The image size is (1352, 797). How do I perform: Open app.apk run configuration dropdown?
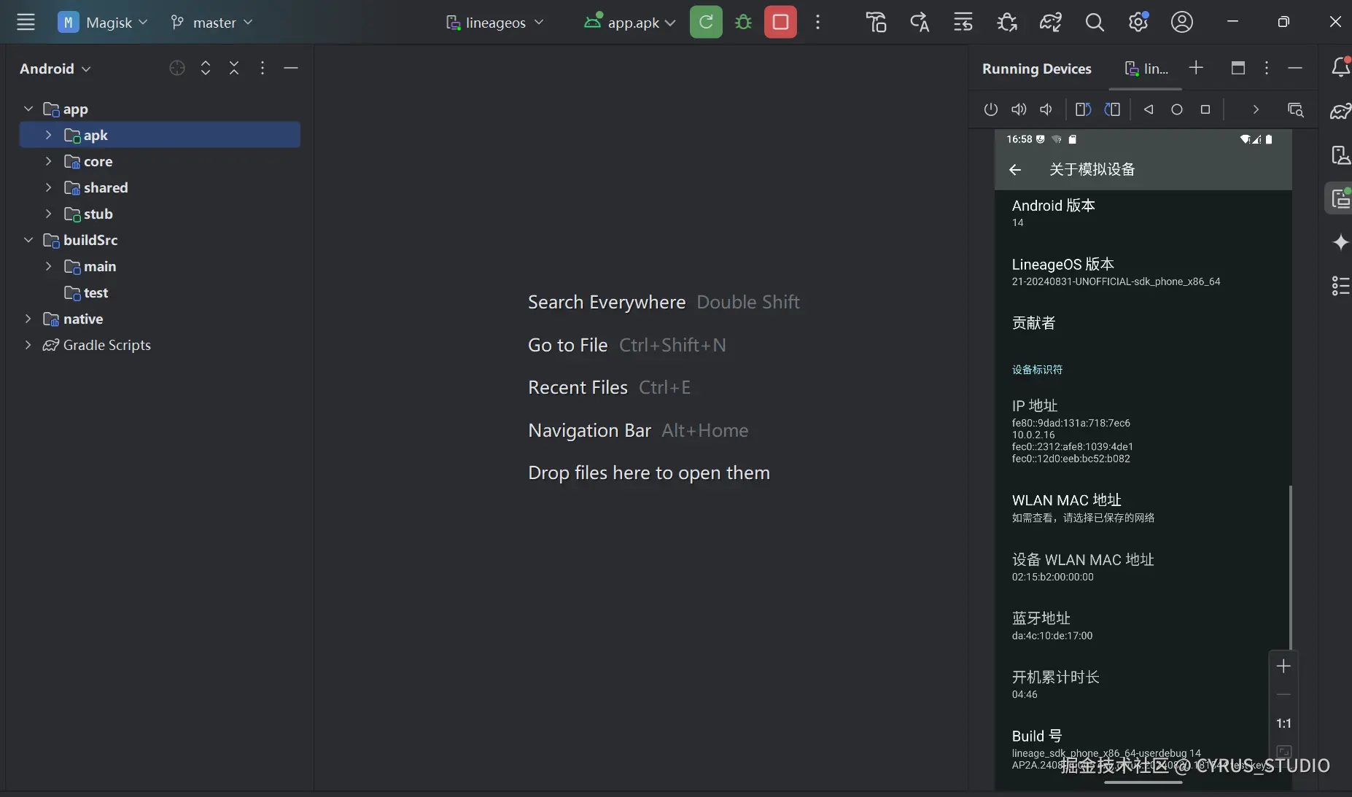click(x=630, y=23)
